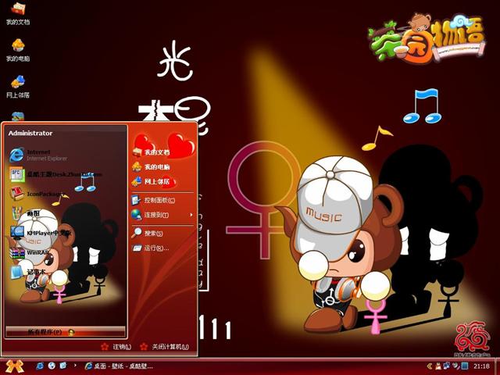The height and width of the screenshot is (375, 500).
Task: Click Administrator user name header
Action: tap(30, 134)
